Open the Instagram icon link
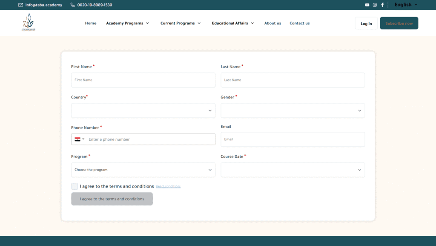The width and height of the screenshot is (436, 246). point(375,5)
